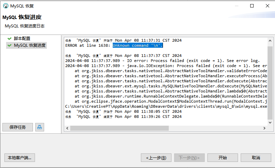Click the highlighted text "Unknown command '\n'."
The height and width of the screenshot is (168, 275).
[x=138, y=45]
